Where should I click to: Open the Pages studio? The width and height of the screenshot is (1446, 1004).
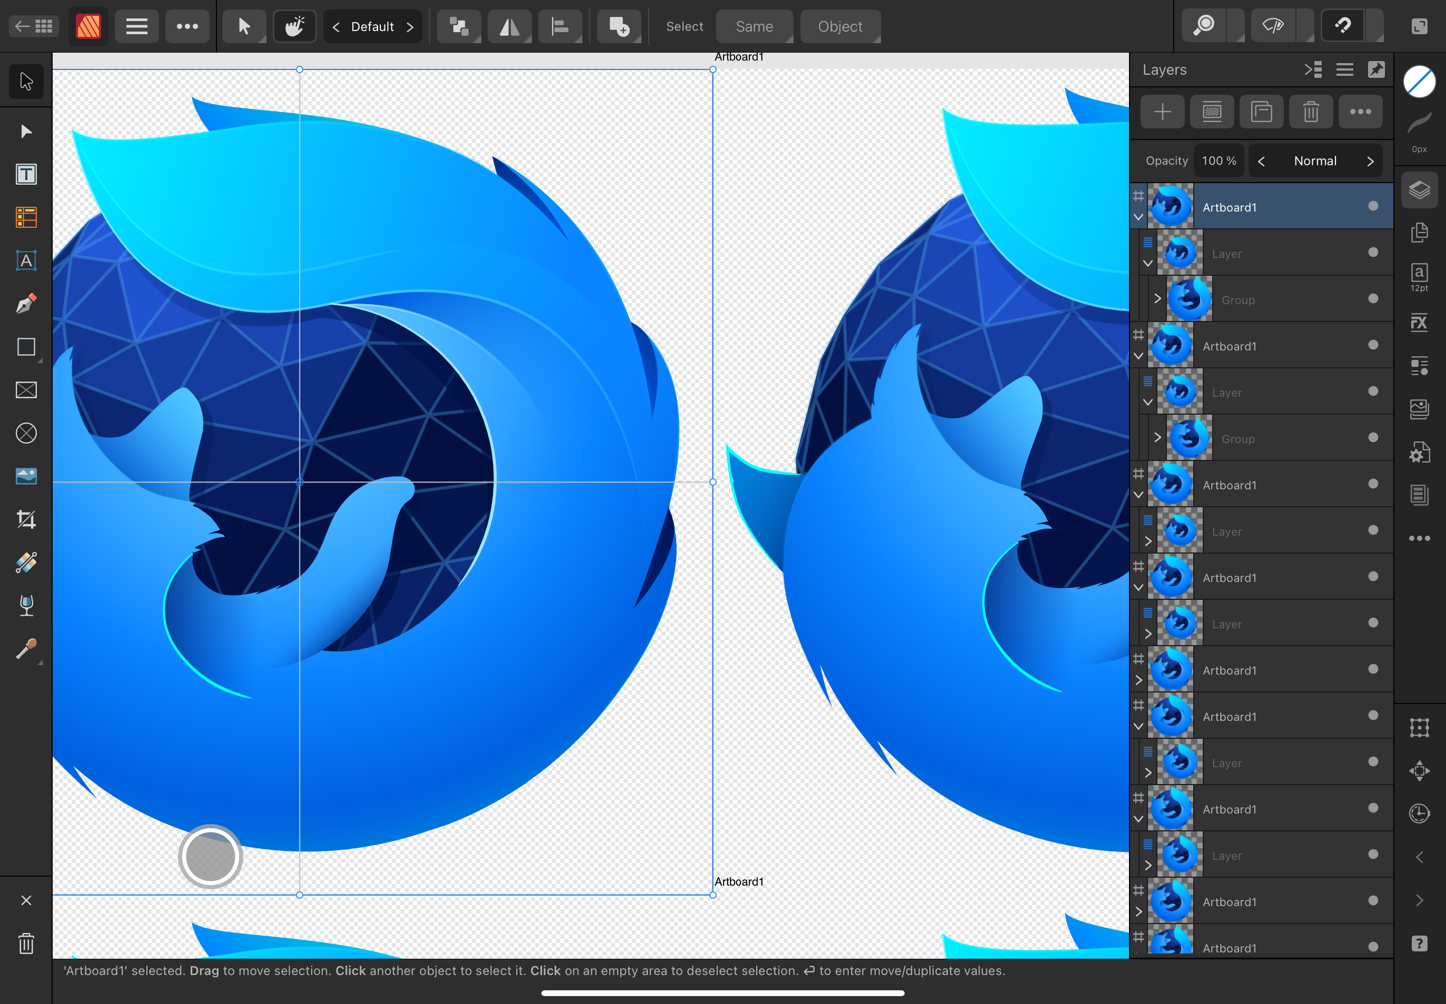coord(1419,232)
